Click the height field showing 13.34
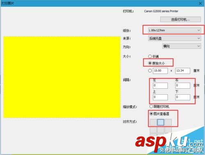 (182, 71)
